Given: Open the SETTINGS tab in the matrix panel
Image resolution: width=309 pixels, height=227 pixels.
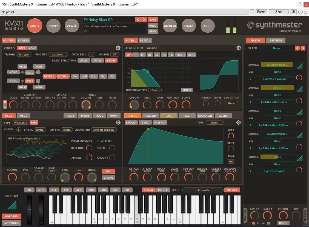Looking at the screenshot, I should pos(276,40).
